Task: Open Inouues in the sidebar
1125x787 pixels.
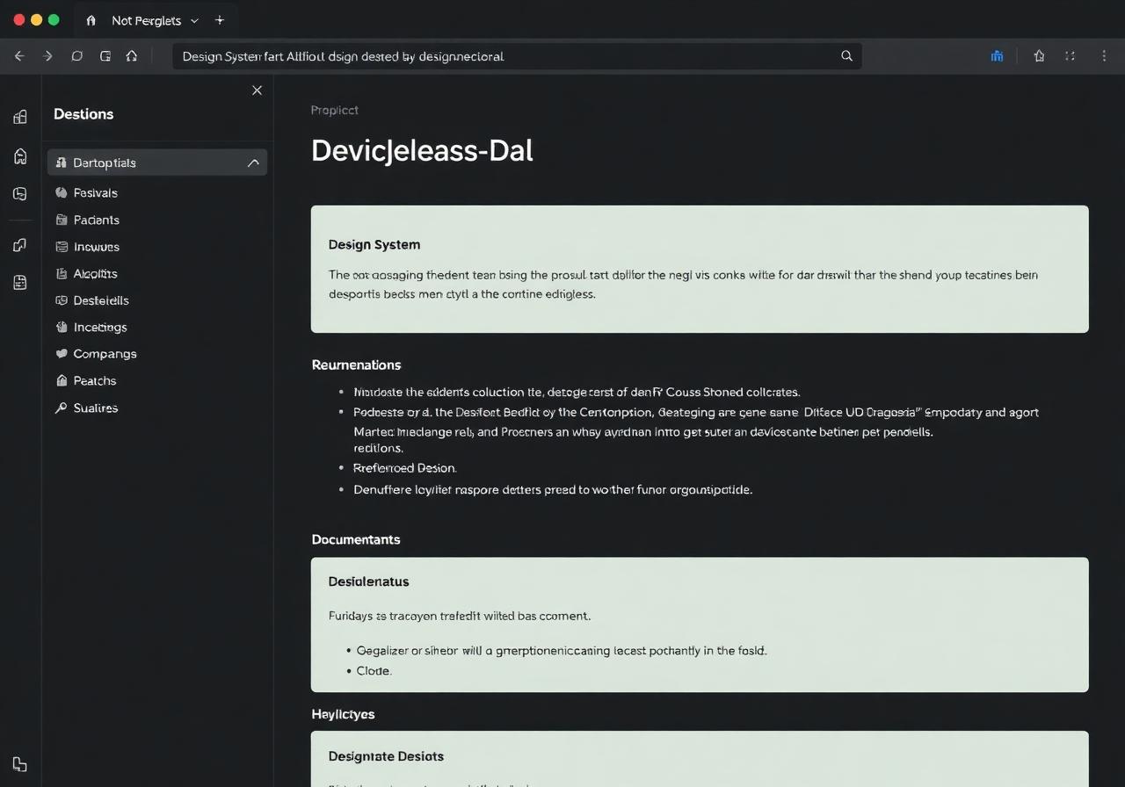Action: pyautogui.click(x=97, y=248)
